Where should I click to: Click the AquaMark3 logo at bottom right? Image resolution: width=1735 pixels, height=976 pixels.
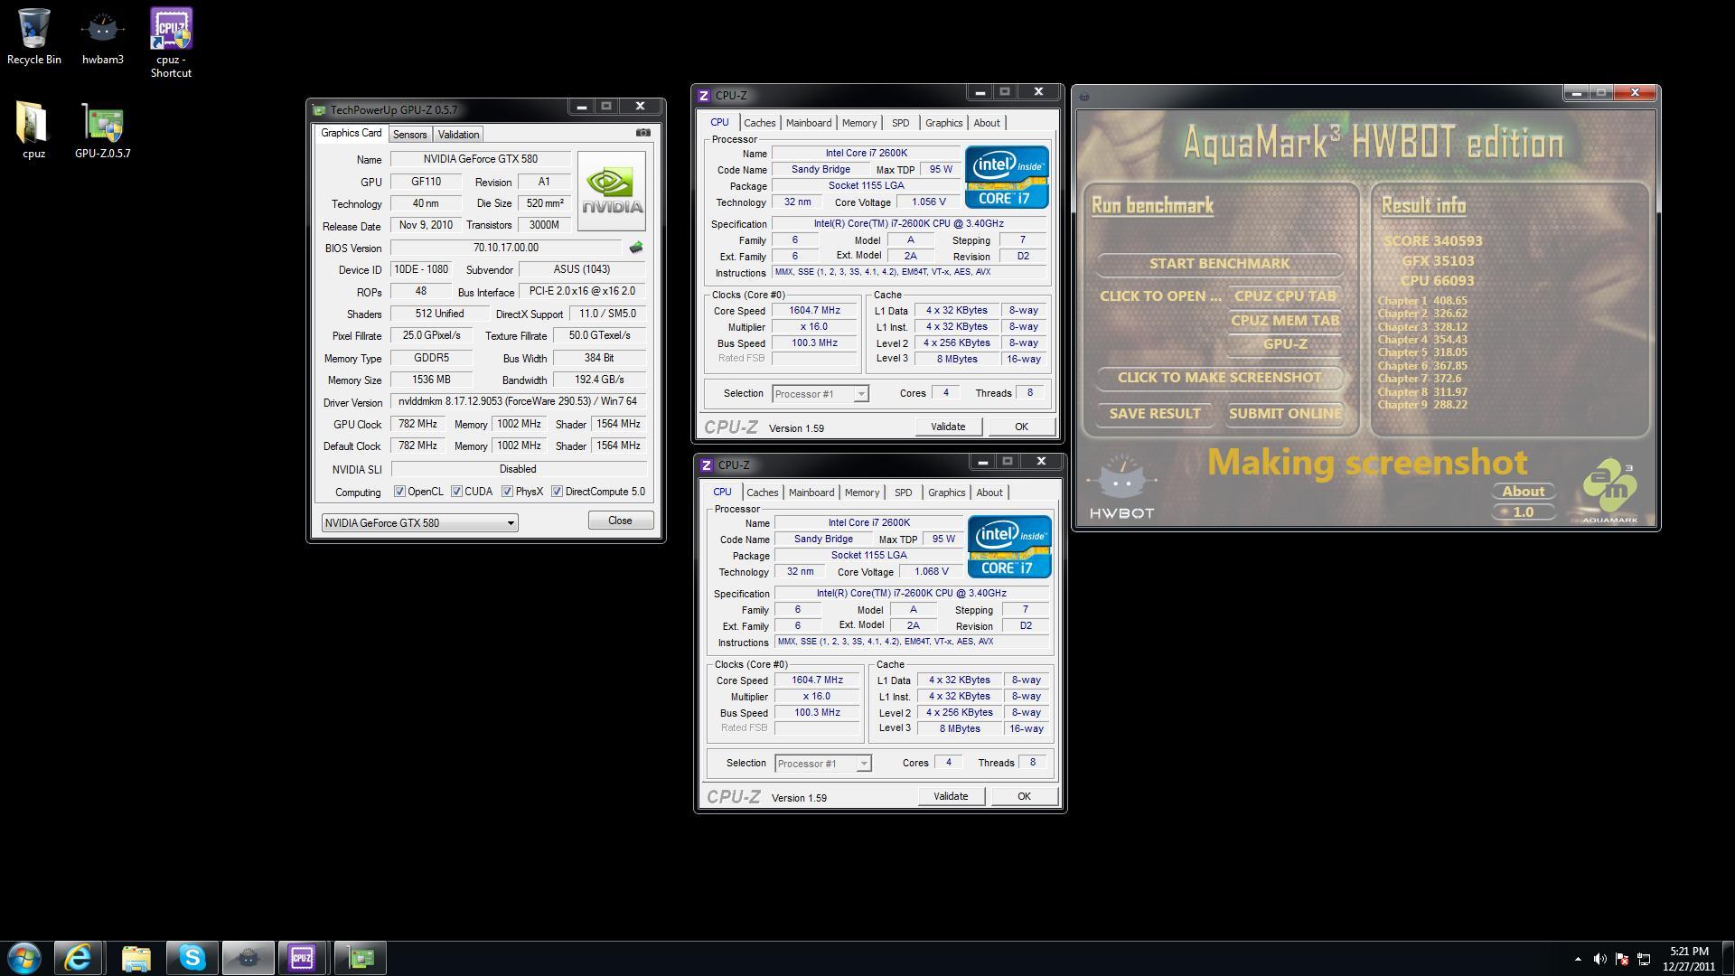(1610, 491)
